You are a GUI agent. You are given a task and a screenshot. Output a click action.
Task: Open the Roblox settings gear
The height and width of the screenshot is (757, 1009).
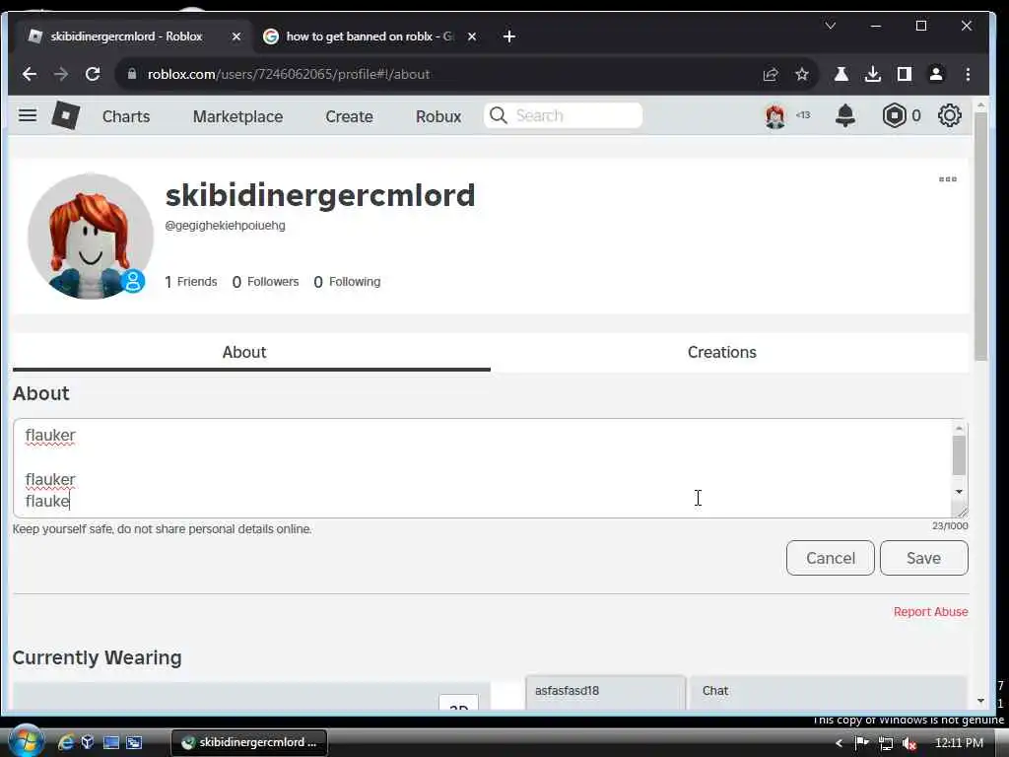coord(949,116)
